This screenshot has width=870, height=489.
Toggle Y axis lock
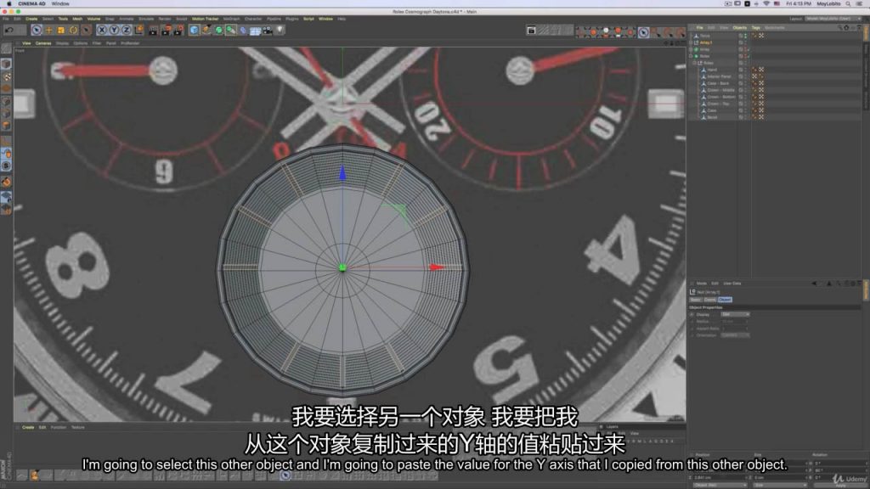pos(114,30)
